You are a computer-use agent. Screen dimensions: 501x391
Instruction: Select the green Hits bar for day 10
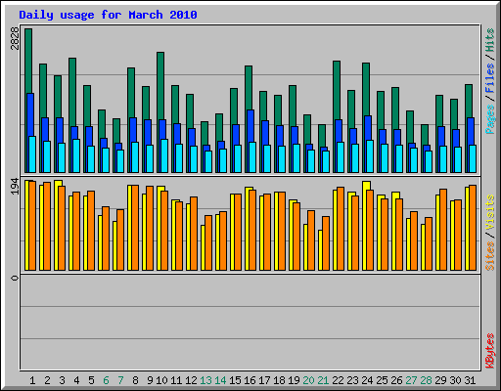click(160, 85)
